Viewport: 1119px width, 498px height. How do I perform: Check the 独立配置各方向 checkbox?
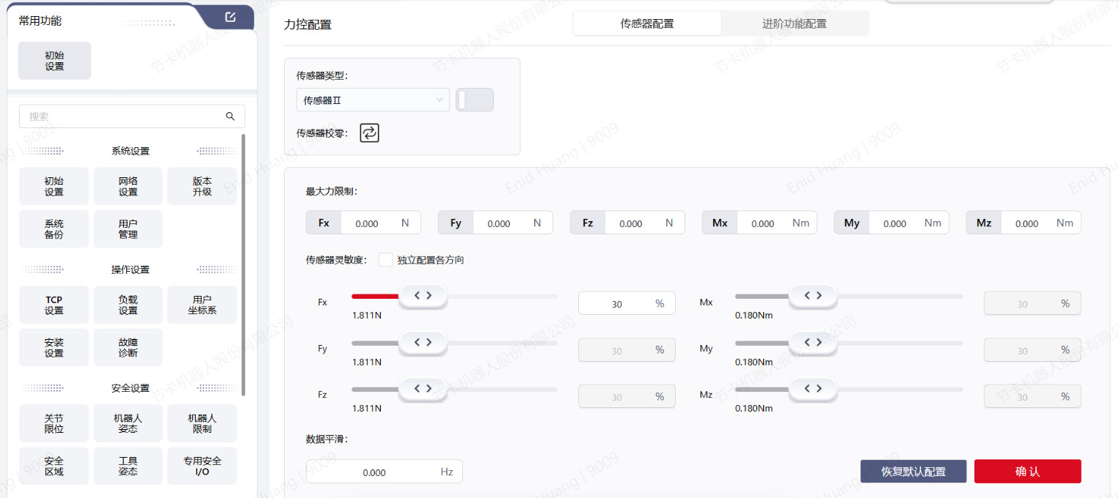pos(385,260)
